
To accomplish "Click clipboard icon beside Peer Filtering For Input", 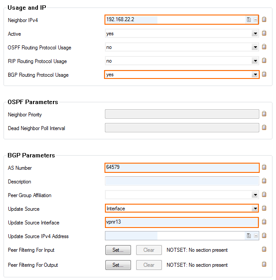I will pos(264,249).
